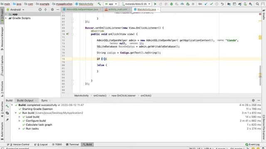Viewport: 266px width, 149px height.
Task: Toggle the Layout Captures side tab
Action: 2,66
